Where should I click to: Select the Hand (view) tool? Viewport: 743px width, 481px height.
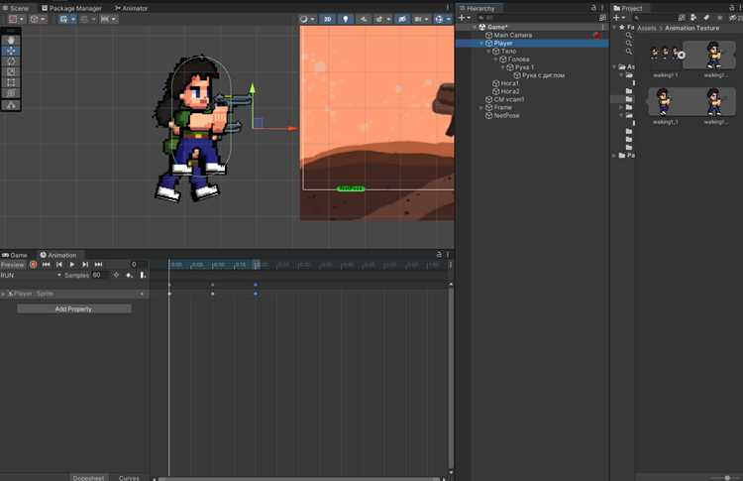click(x=11, y=41)
